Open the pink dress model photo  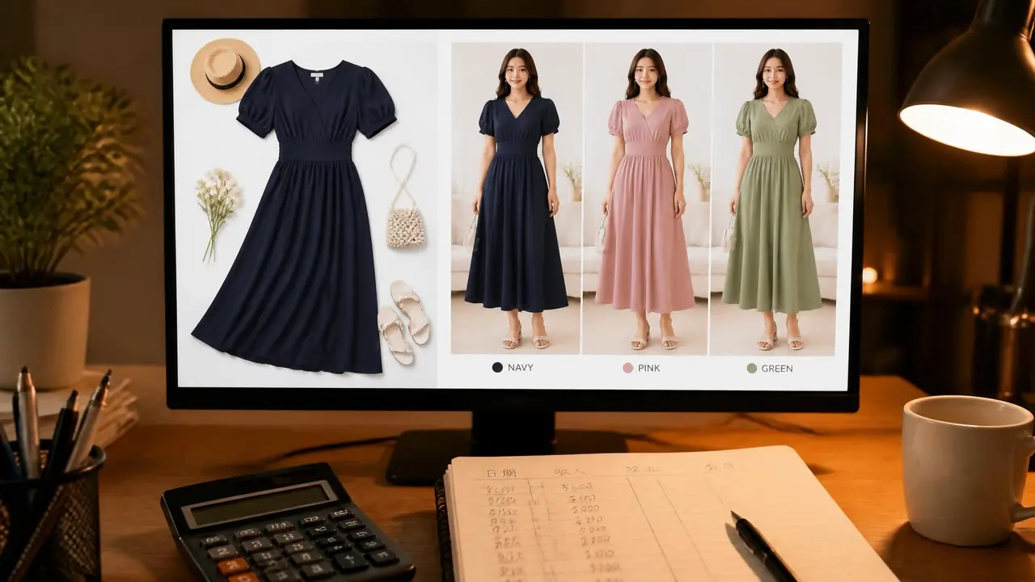pos(647,199)
